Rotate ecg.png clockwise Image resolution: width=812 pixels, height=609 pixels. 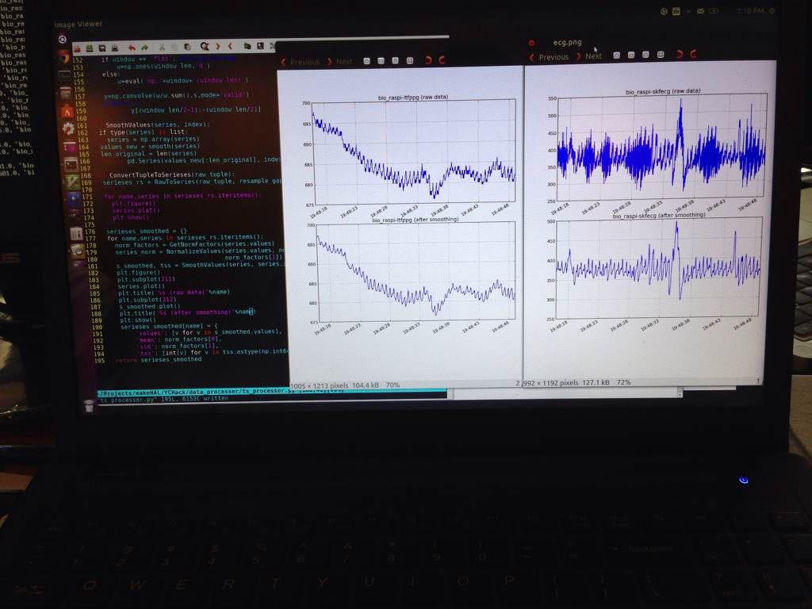(693, 53)
